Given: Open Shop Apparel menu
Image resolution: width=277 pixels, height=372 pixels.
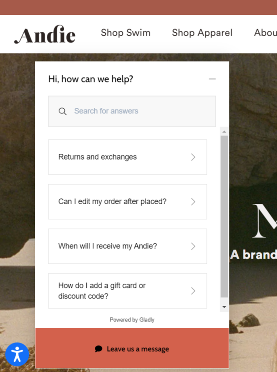Looking at the screenshot, I should (202, 33).
